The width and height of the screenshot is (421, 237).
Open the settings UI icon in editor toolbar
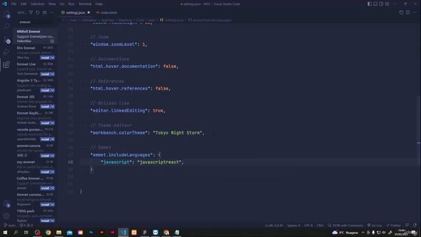tap(401, 13)
